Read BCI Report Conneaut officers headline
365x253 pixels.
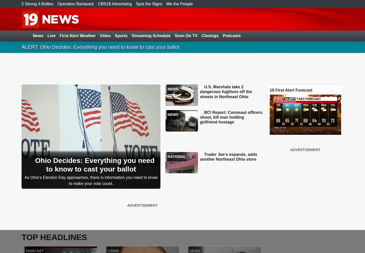[231, 117]
